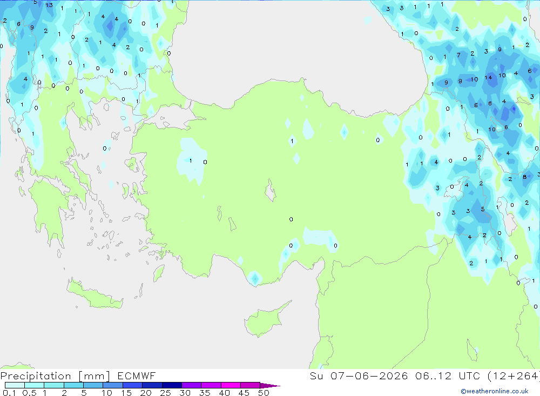This screenshot has width=540, height=396.
Task: Click the above-50 mm arrow tip of legend
Action: tap(270, 385)
